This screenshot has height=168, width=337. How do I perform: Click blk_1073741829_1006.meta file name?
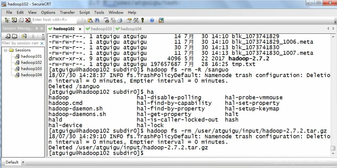pos(272,42)
